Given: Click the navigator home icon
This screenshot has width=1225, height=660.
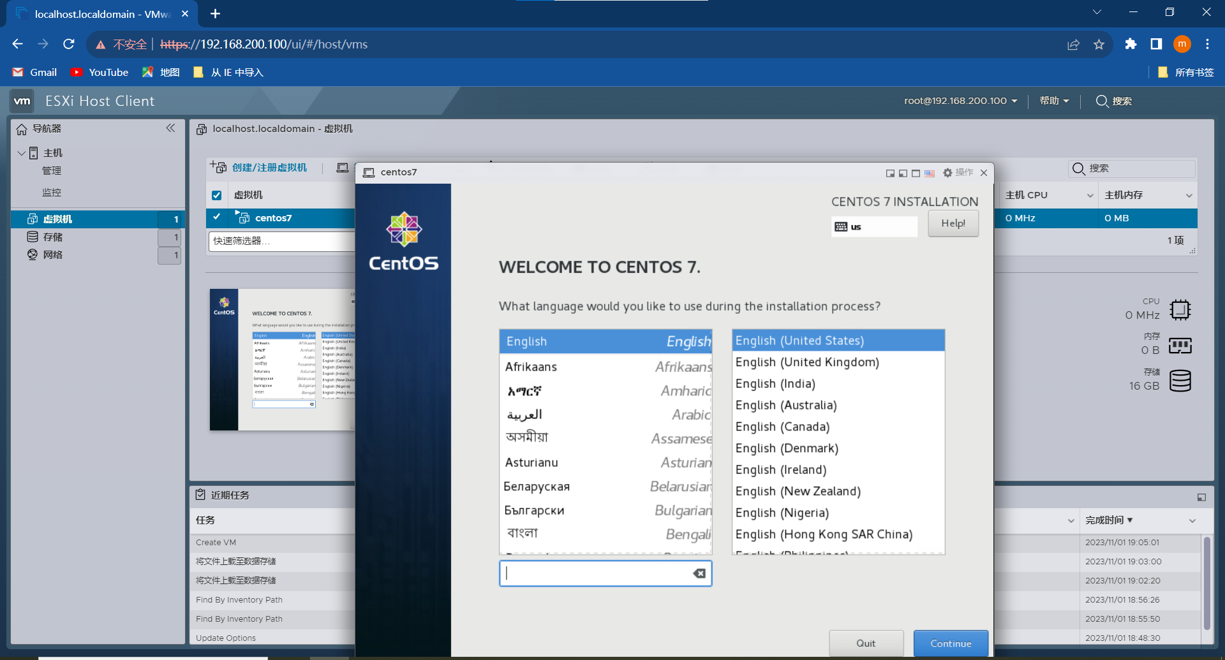Looking at the screenshot, I should point(22,129).
